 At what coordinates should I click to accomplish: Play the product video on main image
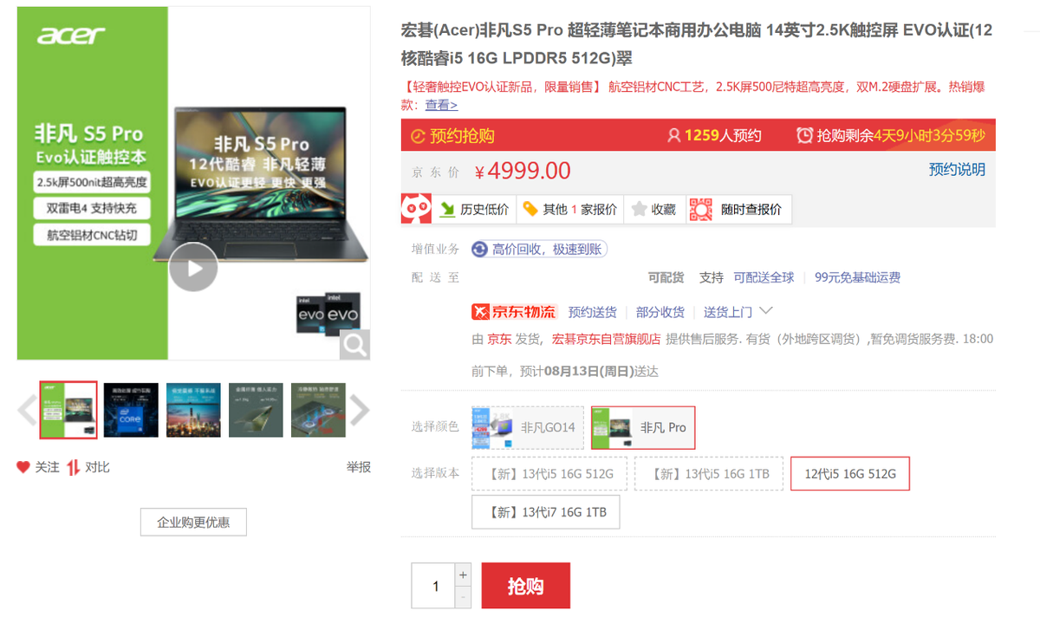194,268
